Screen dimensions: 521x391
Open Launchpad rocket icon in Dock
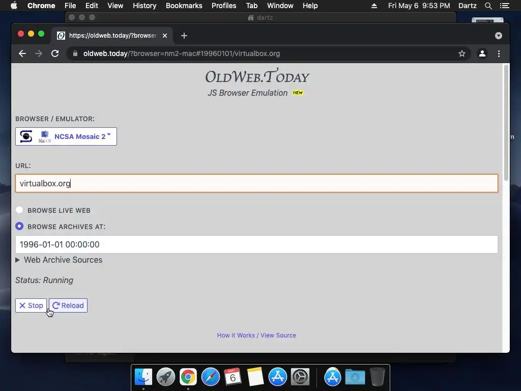pos(166,377)
